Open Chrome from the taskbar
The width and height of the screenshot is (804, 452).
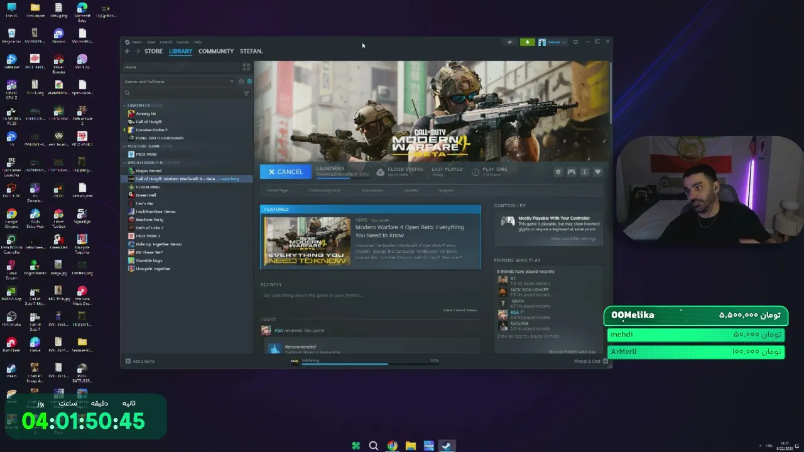(393, 446)
